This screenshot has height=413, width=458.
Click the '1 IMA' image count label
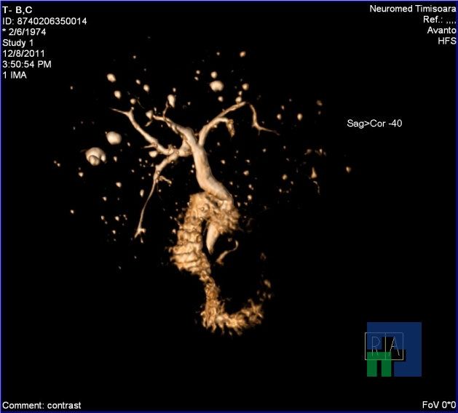pyautogui.click(x=15, y=75)
